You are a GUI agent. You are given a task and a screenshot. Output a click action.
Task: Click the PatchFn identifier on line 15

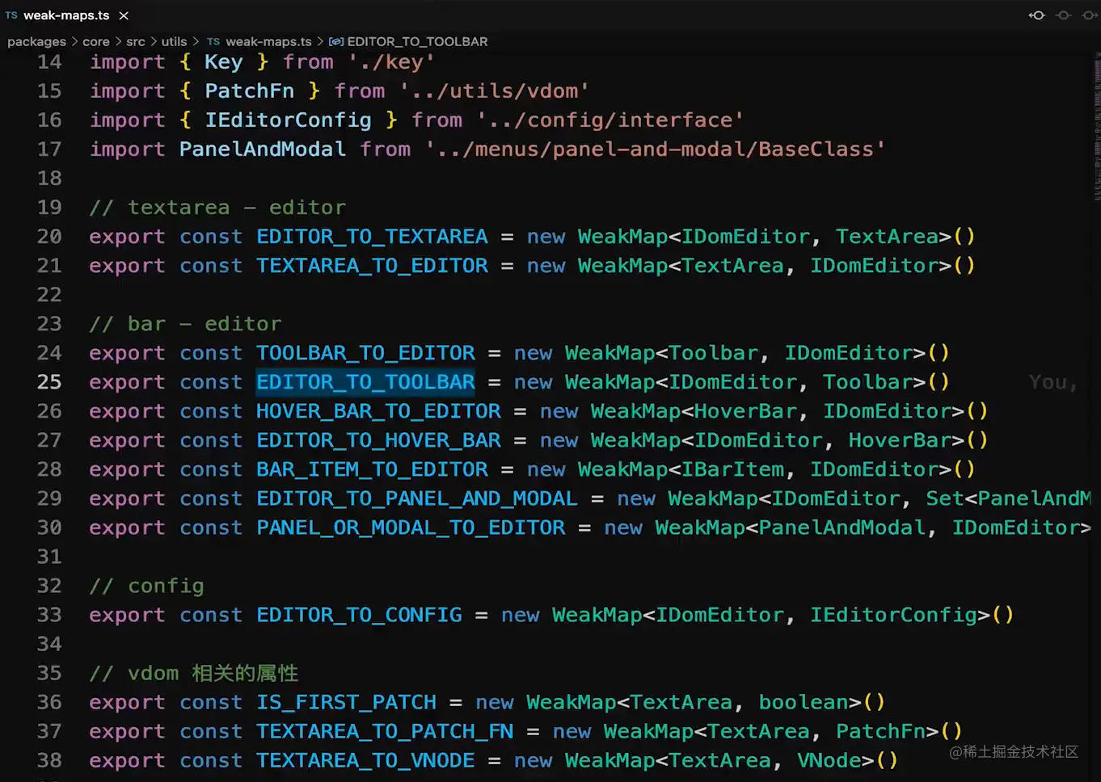pyautogui.click(x=250, y=91)
